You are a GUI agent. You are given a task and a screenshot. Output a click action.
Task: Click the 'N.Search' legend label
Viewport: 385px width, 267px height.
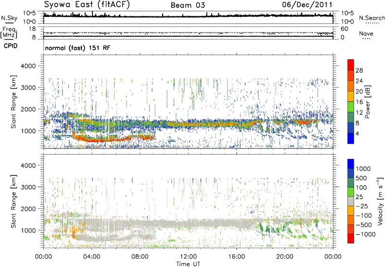(372, 18)
